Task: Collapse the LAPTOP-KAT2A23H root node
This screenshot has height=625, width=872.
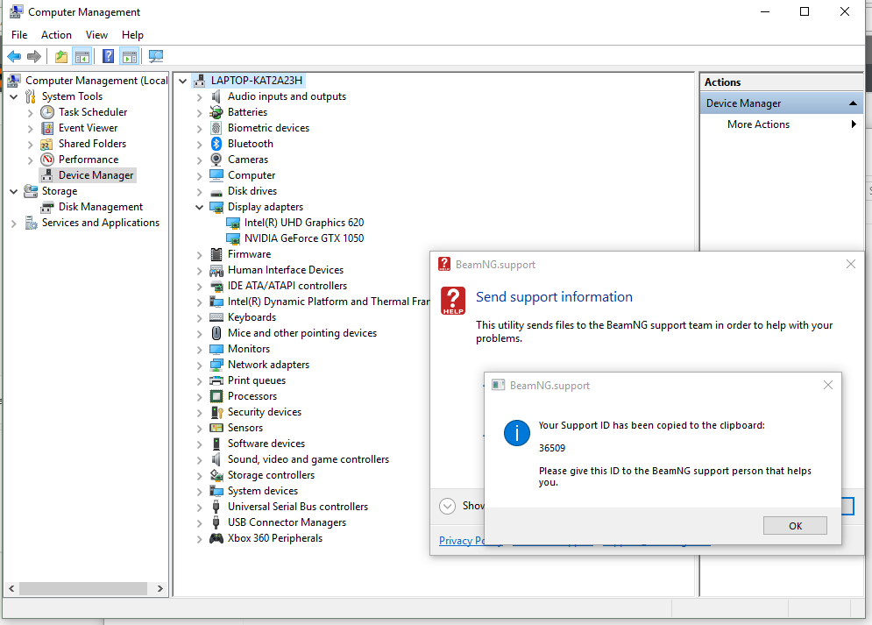Action: click(x=182, y=81)
